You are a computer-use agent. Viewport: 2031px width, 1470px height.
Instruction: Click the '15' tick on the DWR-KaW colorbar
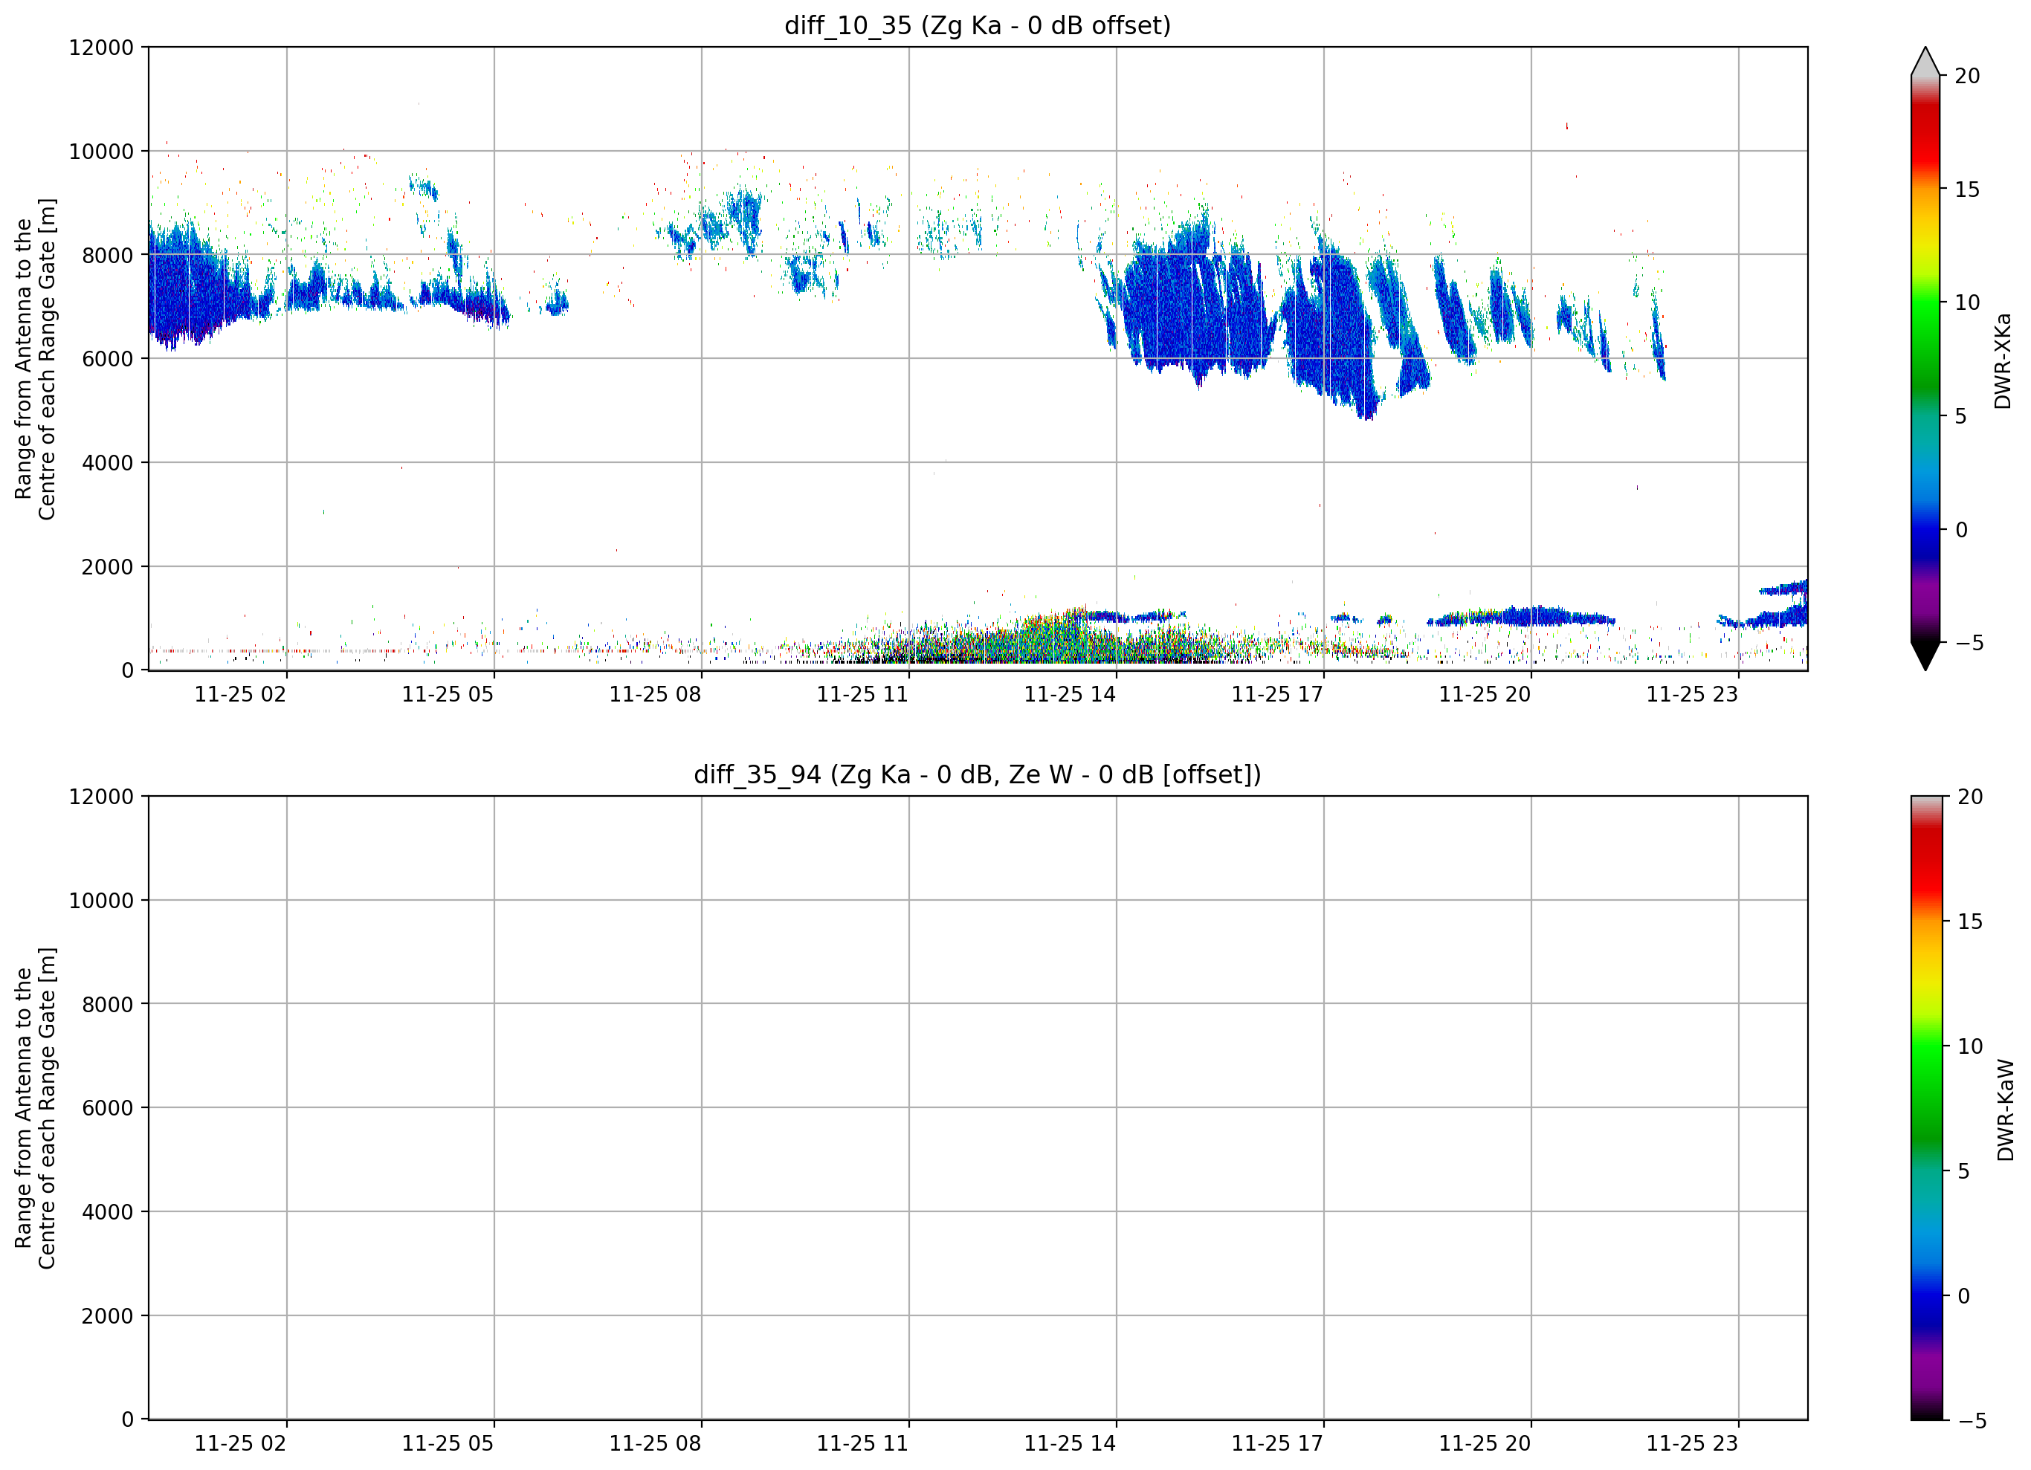pyautogui.click(x=1970, y=922)
